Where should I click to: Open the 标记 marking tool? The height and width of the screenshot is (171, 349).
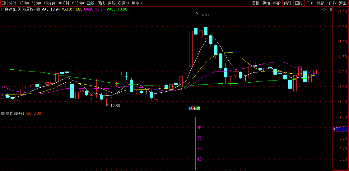pyautogui.click(x=320, y=3)
